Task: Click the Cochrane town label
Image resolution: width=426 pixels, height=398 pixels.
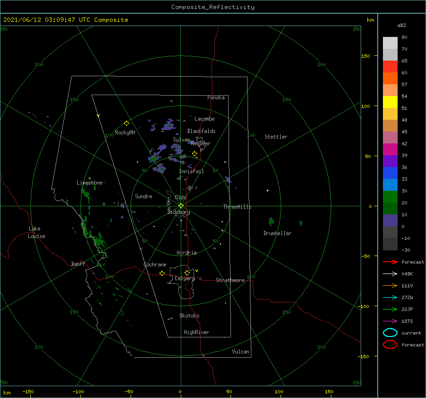Action: [155, 265]
